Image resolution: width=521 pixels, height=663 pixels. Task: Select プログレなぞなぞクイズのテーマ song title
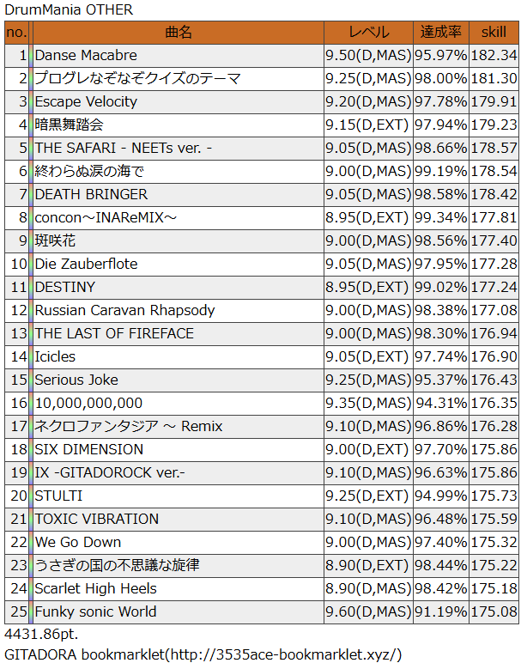coord(137,79)
